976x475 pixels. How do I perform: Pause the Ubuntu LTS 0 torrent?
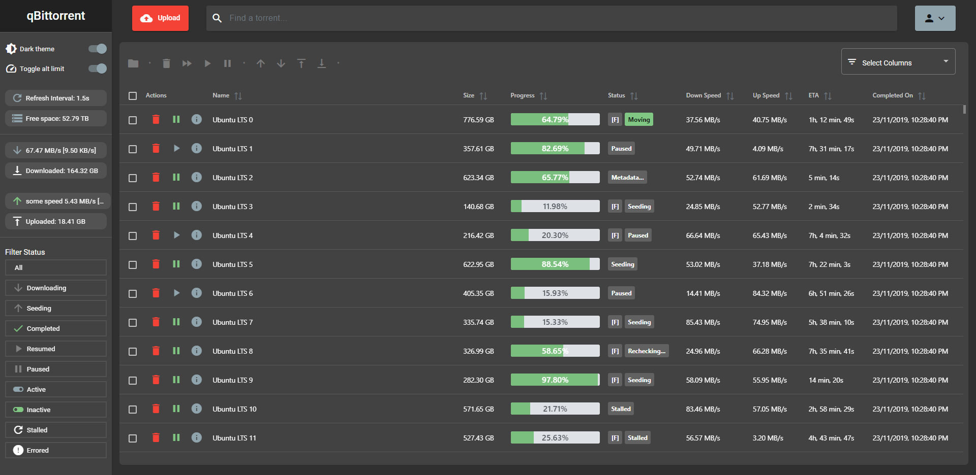point(176,119)
